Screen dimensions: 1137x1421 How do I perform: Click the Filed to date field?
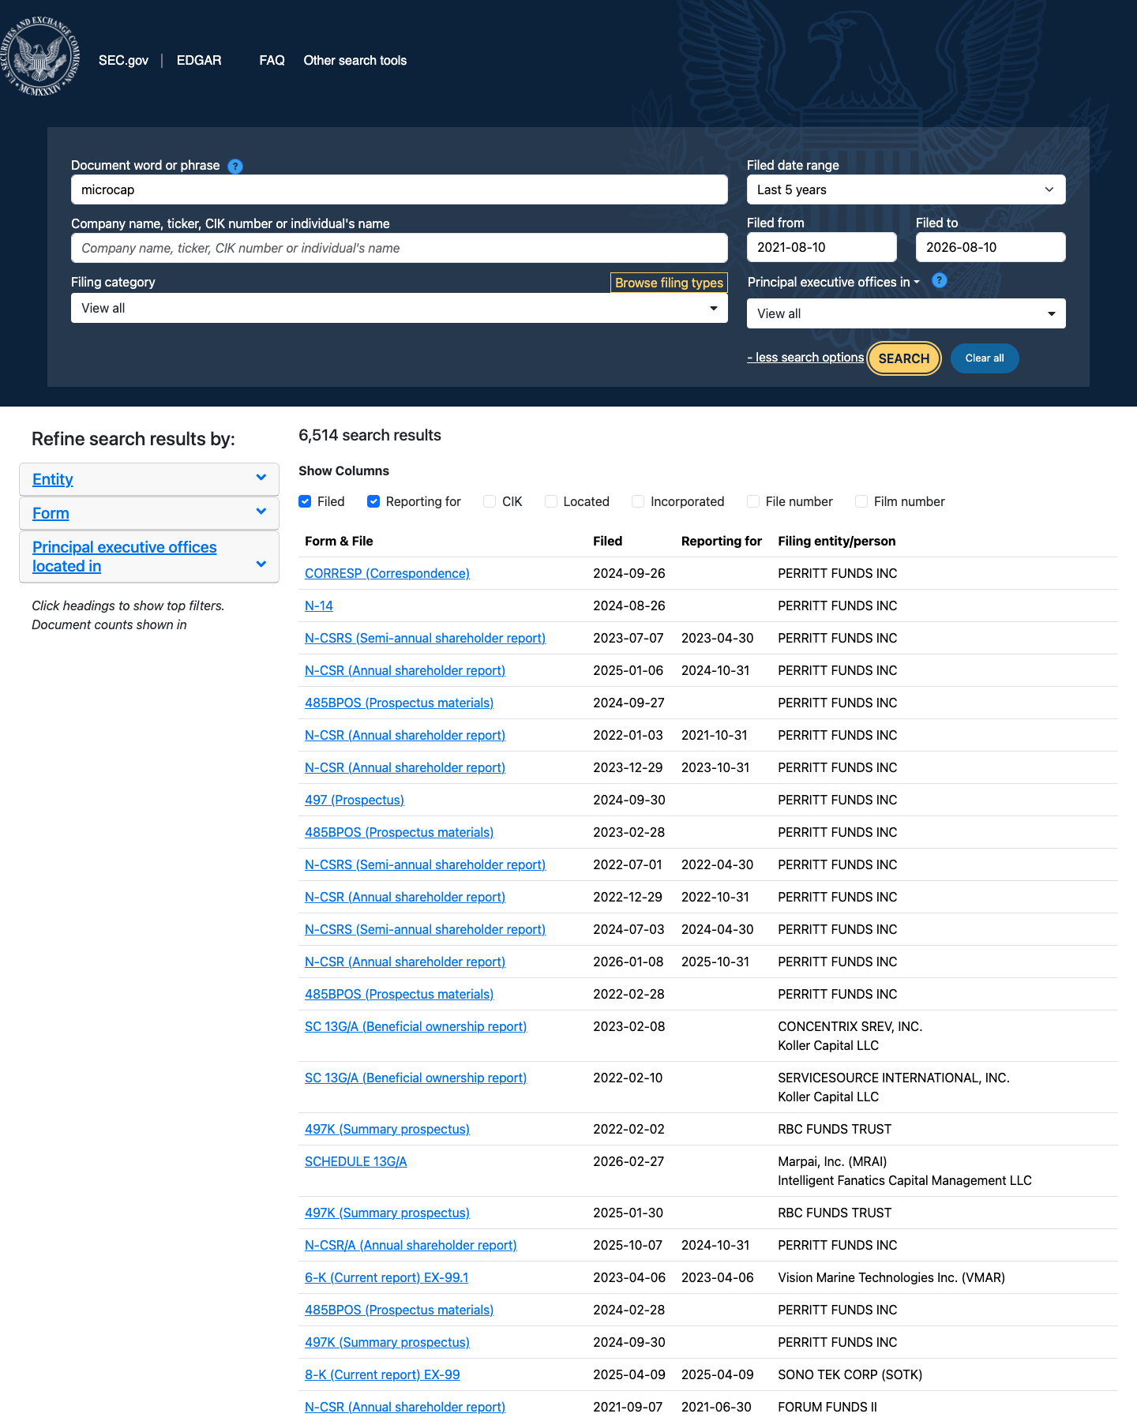pyautogui.click(x=991, y=247)
